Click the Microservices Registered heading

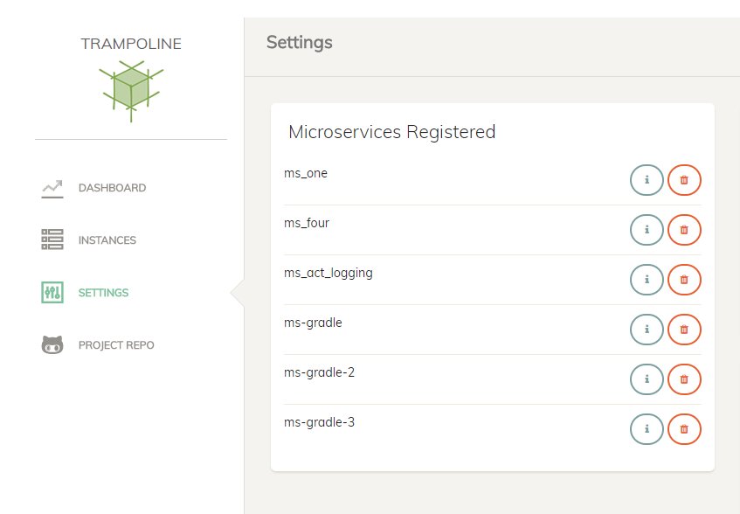click(x=392, y=132)
